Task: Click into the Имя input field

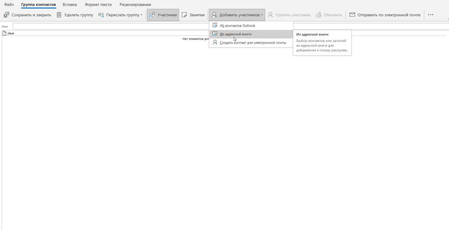Action: pyautogui.click(x=231, y=26)
